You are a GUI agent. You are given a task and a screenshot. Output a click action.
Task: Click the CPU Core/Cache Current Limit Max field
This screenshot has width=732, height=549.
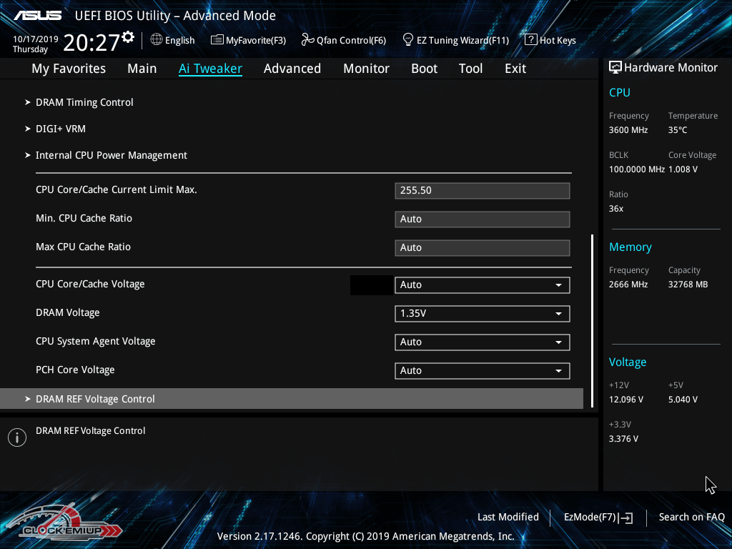pyautogui.click(x=482, y=190)
